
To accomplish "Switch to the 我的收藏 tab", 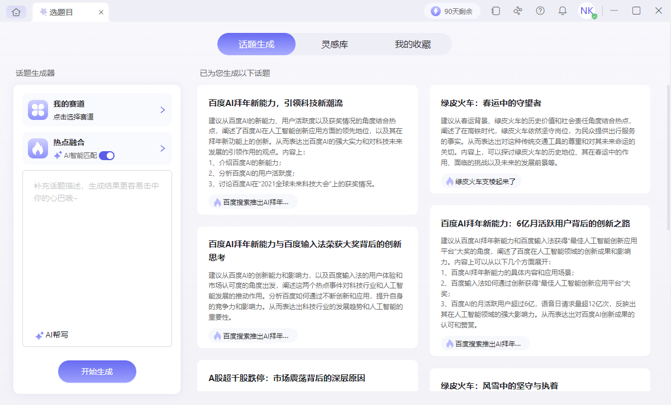I will 413,44.
